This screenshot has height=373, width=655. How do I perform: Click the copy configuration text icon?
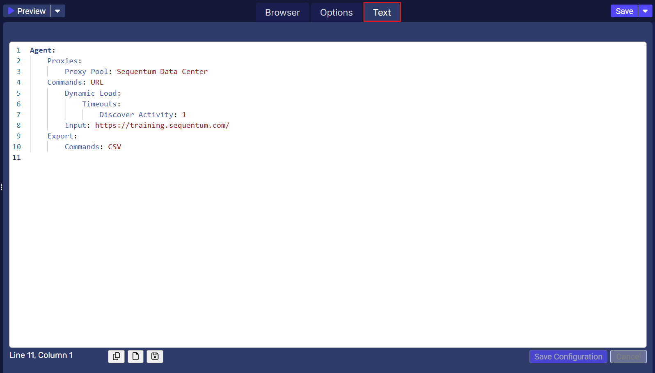point(116,356)
